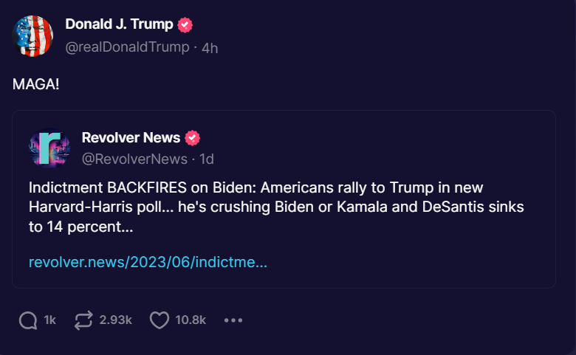Click verified badge beside Donald J. Trump

tap(185, 24)
